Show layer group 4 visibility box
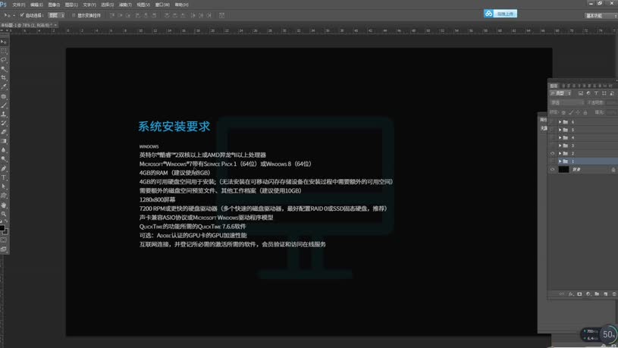Image resolution: width=618 pixels, height=348 pixels. pyautogui.click(x=552, y=137)
